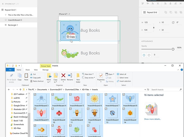The width and height of the screenshot is (184, 137).
Task: Click the Delete icon in ribbon
Action: pos(63,77)
